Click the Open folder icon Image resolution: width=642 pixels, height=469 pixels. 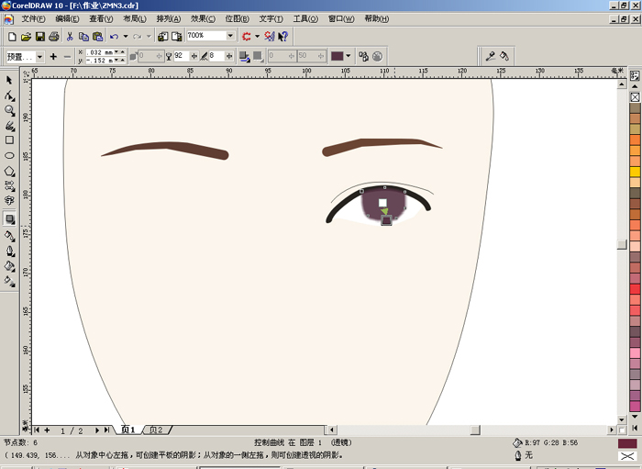tap(26, 36)
